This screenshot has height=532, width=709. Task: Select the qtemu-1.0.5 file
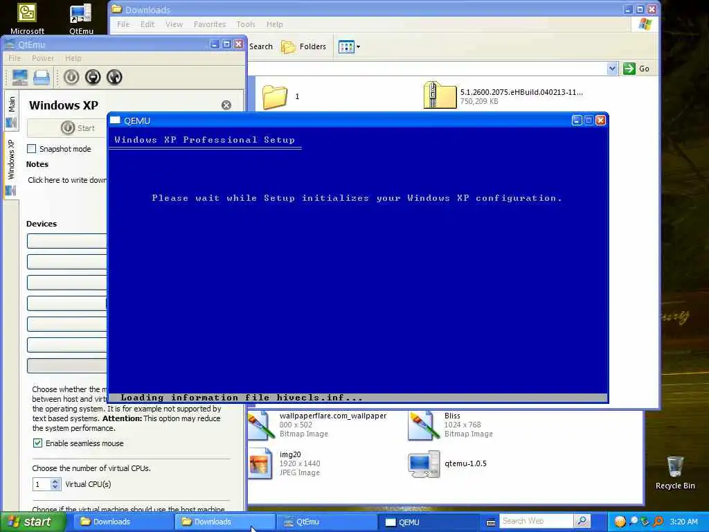(x=447, y=463)
